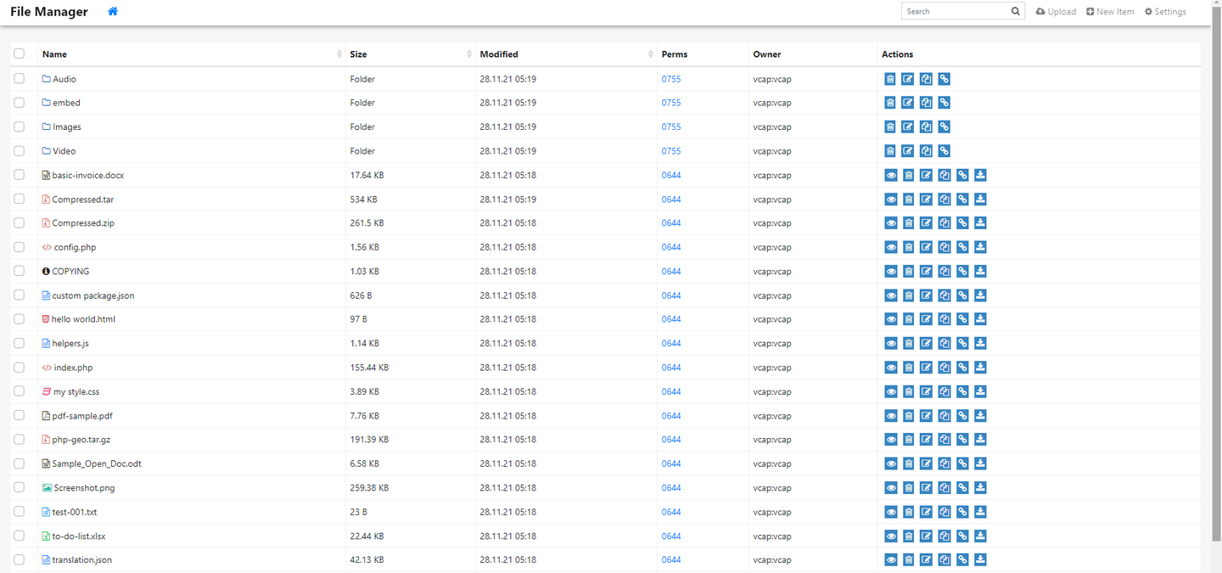Copy the Video folder
The height and width of the screenshot is (573, 1222).
[926, 151]
